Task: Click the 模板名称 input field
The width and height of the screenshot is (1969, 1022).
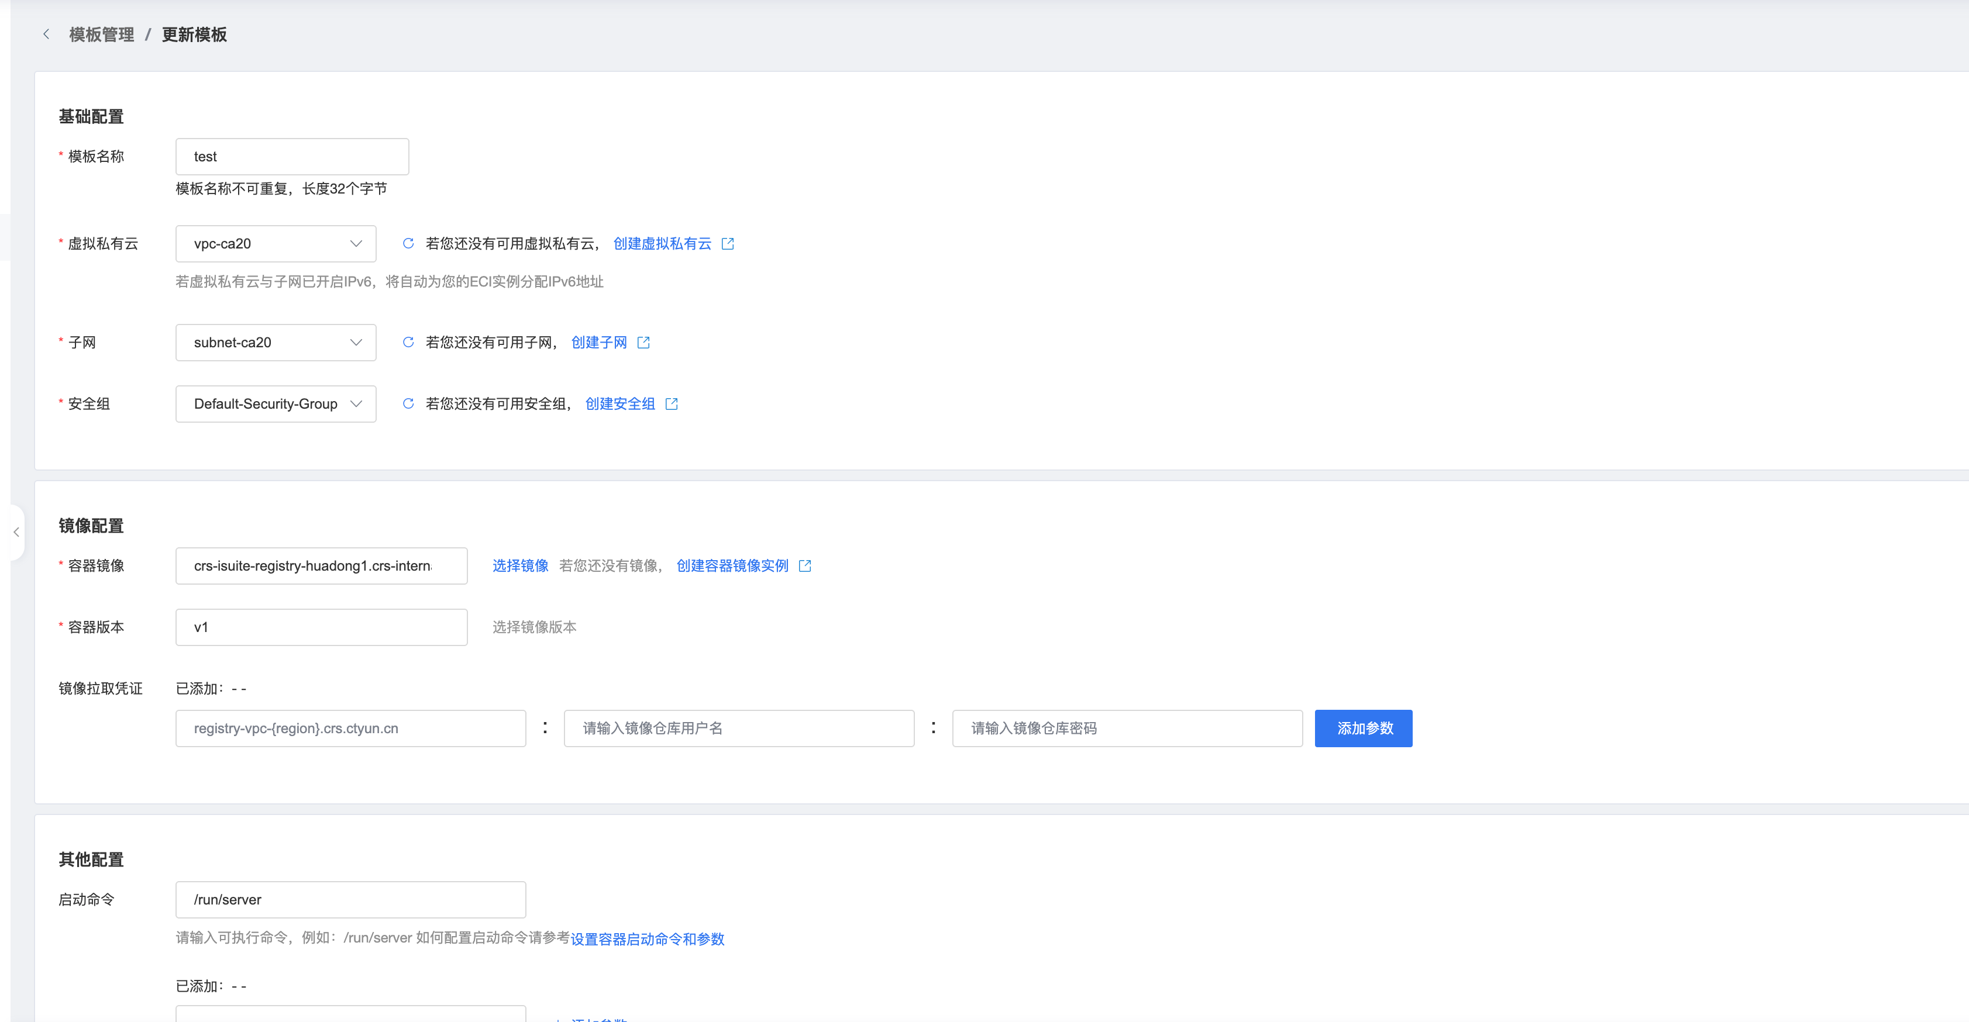Action: (x=292, y=157)
